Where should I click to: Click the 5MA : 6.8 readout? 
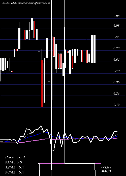point(14,162)
